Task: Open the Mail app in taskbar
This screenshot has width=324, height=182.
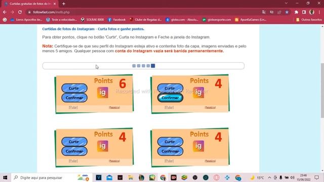Action: pos(109,177)
